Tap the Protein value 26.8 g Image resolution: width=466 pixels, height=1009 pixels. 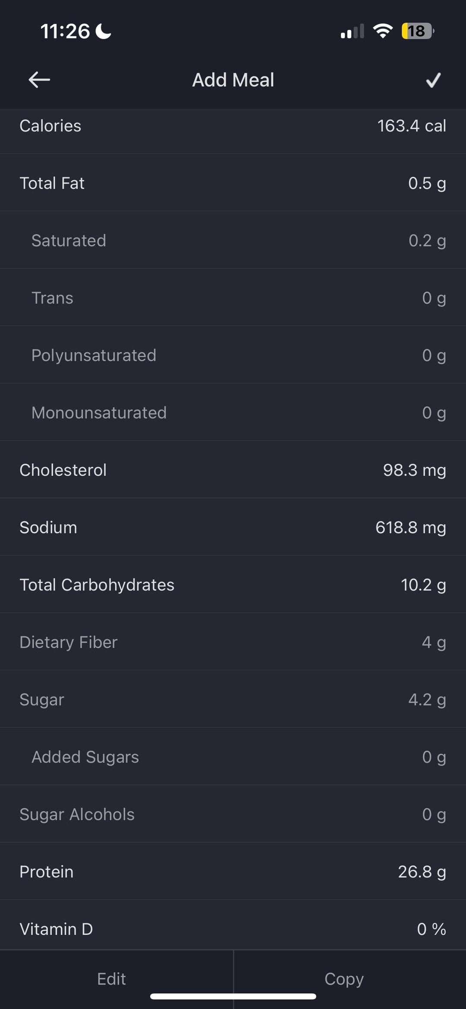pyautogui.click(x=422, y=871)
